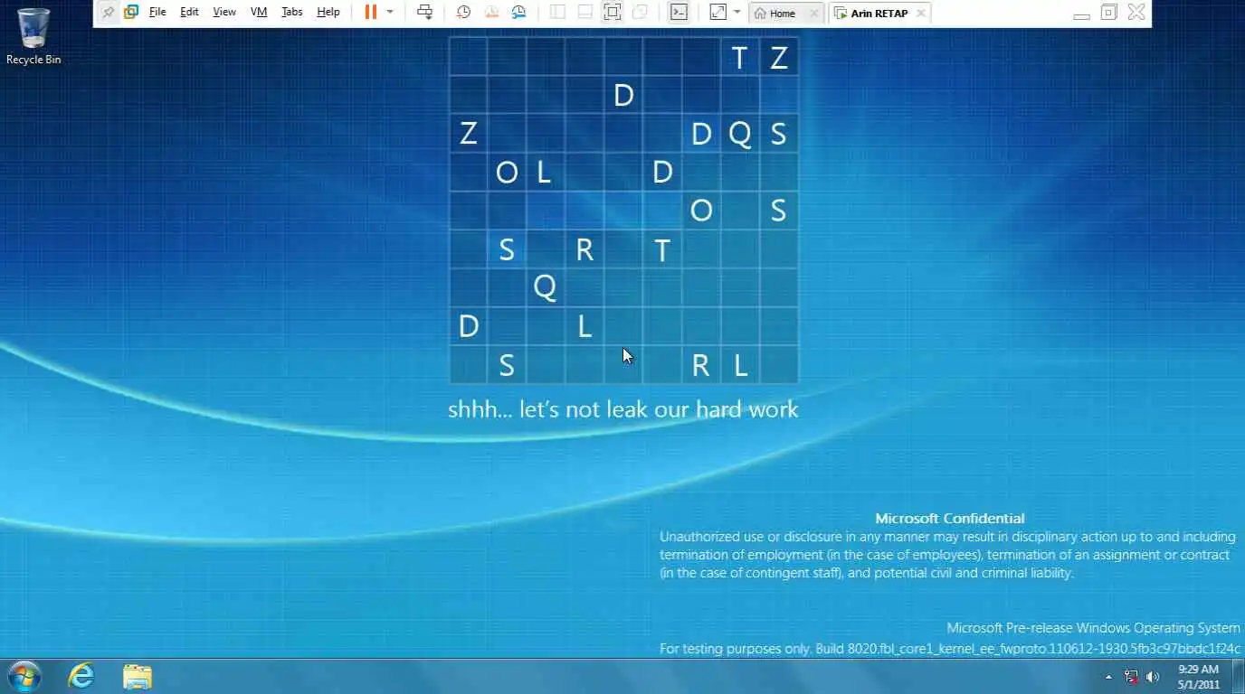Open the VM menu

point(259,13)
